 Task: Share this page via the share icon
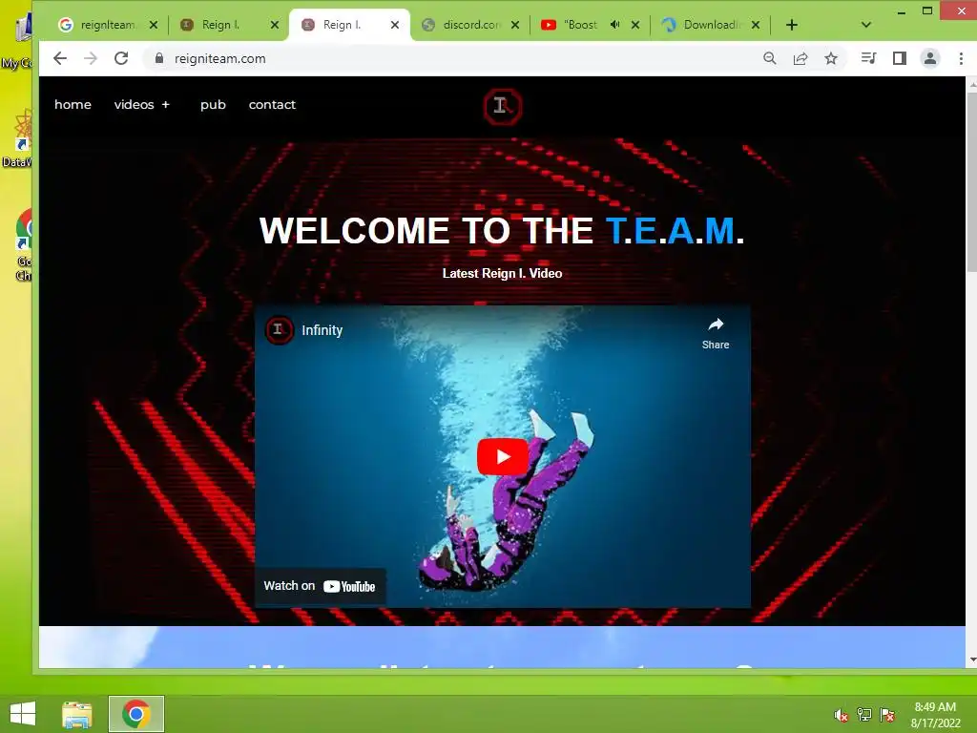(x=800, y=58)
